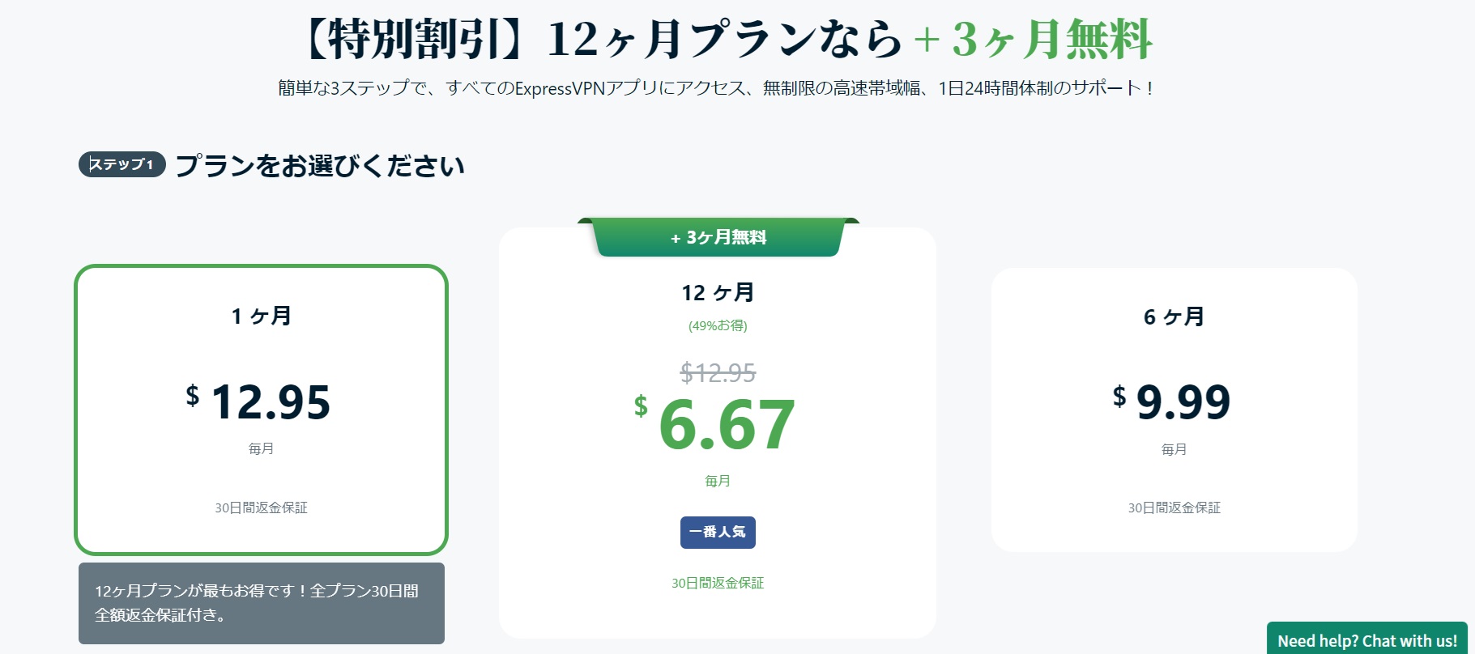Click 30日間返金保証 under the 6ヶ月 plan
The image size is (1475, 654).
click(x=1174, y=507)
